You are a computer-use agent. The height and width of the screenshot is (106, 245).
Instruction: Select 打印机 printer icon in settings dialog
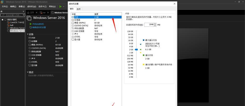pyautogui.click(x=73, y=37)
